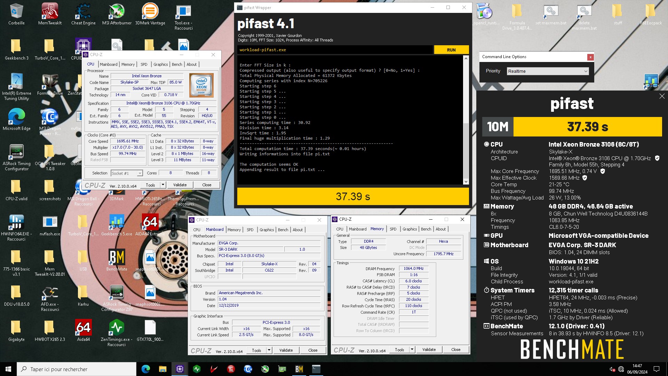Click the verified shield beside the CPUID value
The width and height of the screenshot is (668, 376).
click(657, 158)
